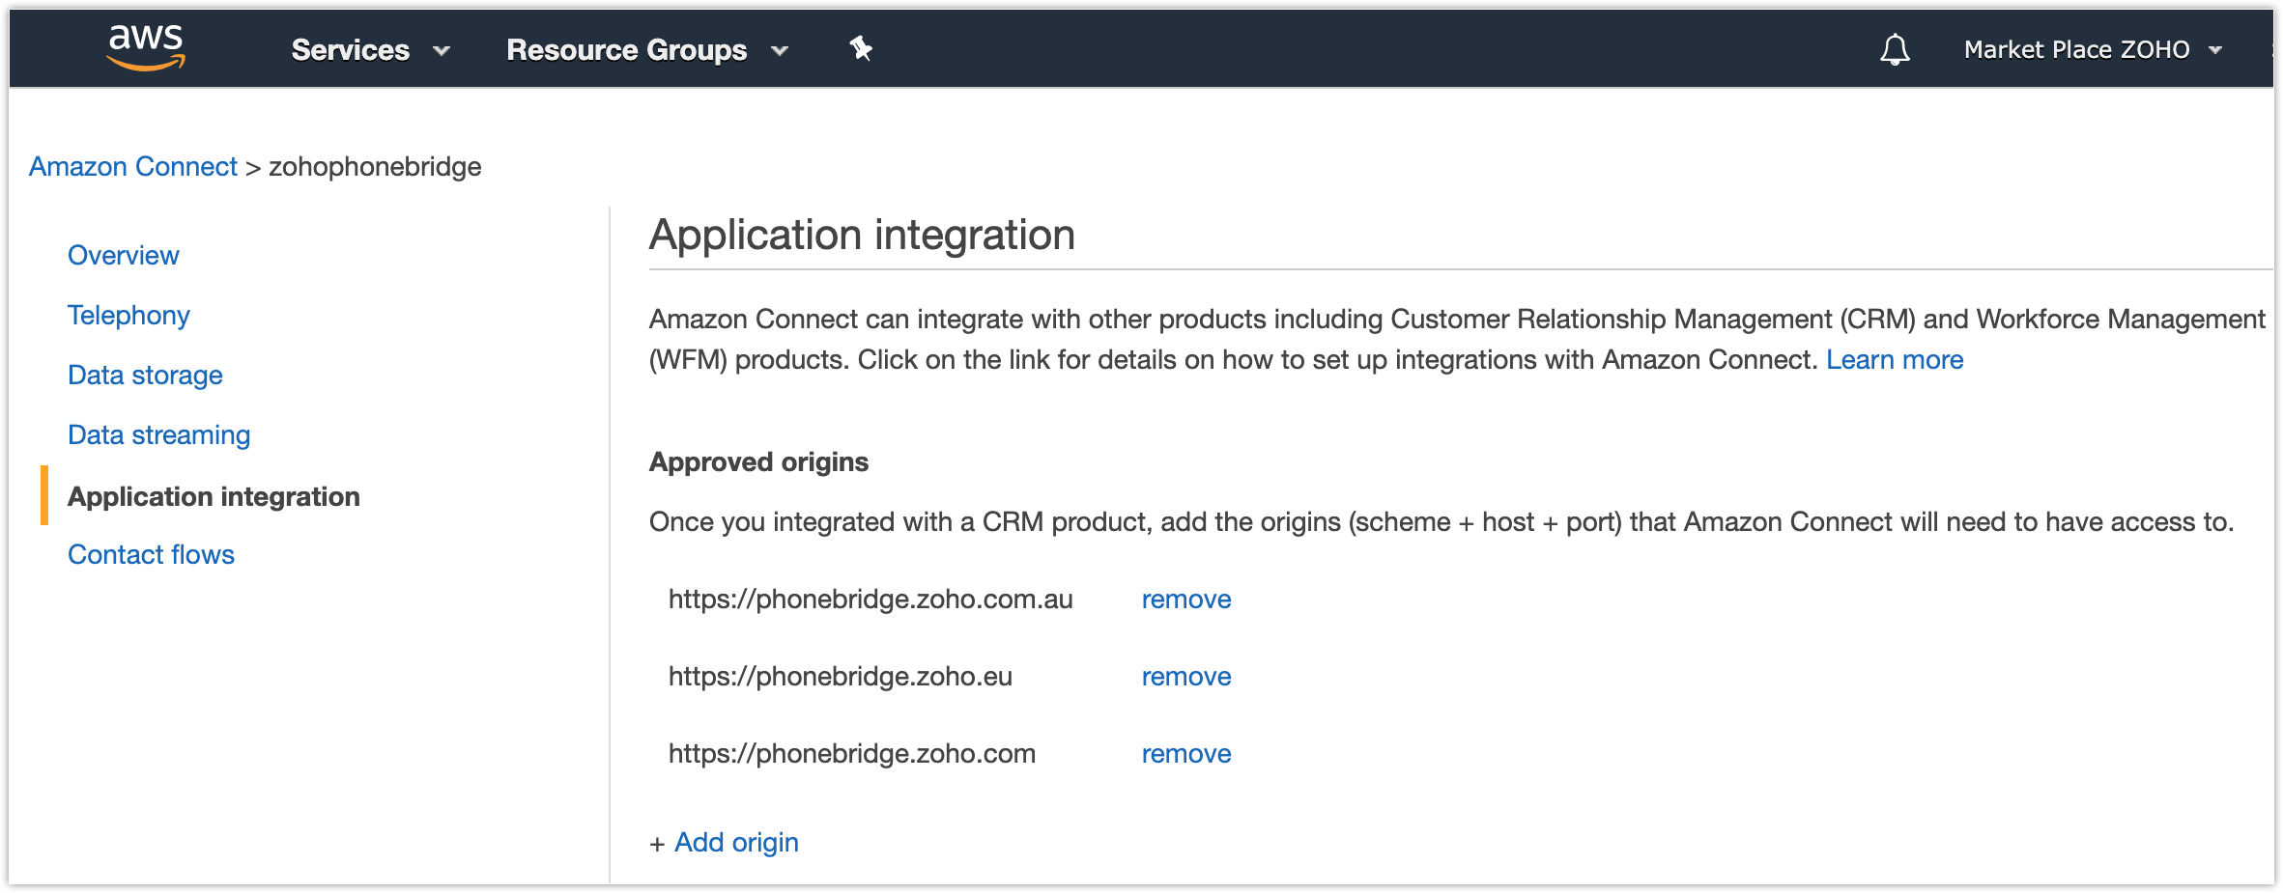Click the pushpin shortcut icon
This screenshot has height=893, width=2283.
pyautogui.click(x=861, y=48)
